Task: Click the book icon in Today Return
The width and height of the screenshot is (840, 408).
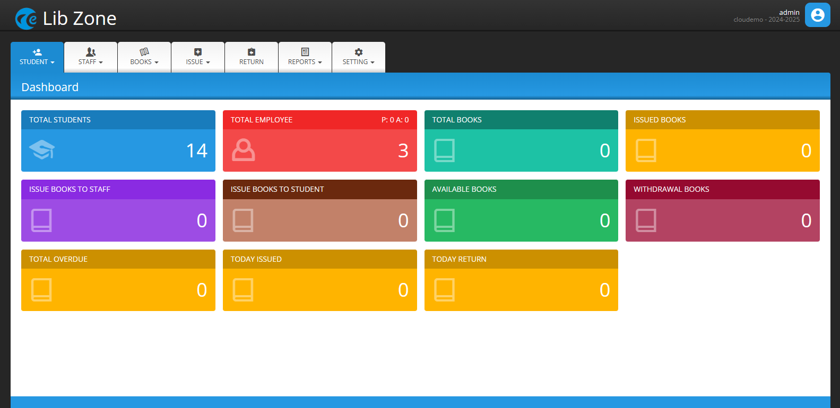Action: click(x=445, y=290)
